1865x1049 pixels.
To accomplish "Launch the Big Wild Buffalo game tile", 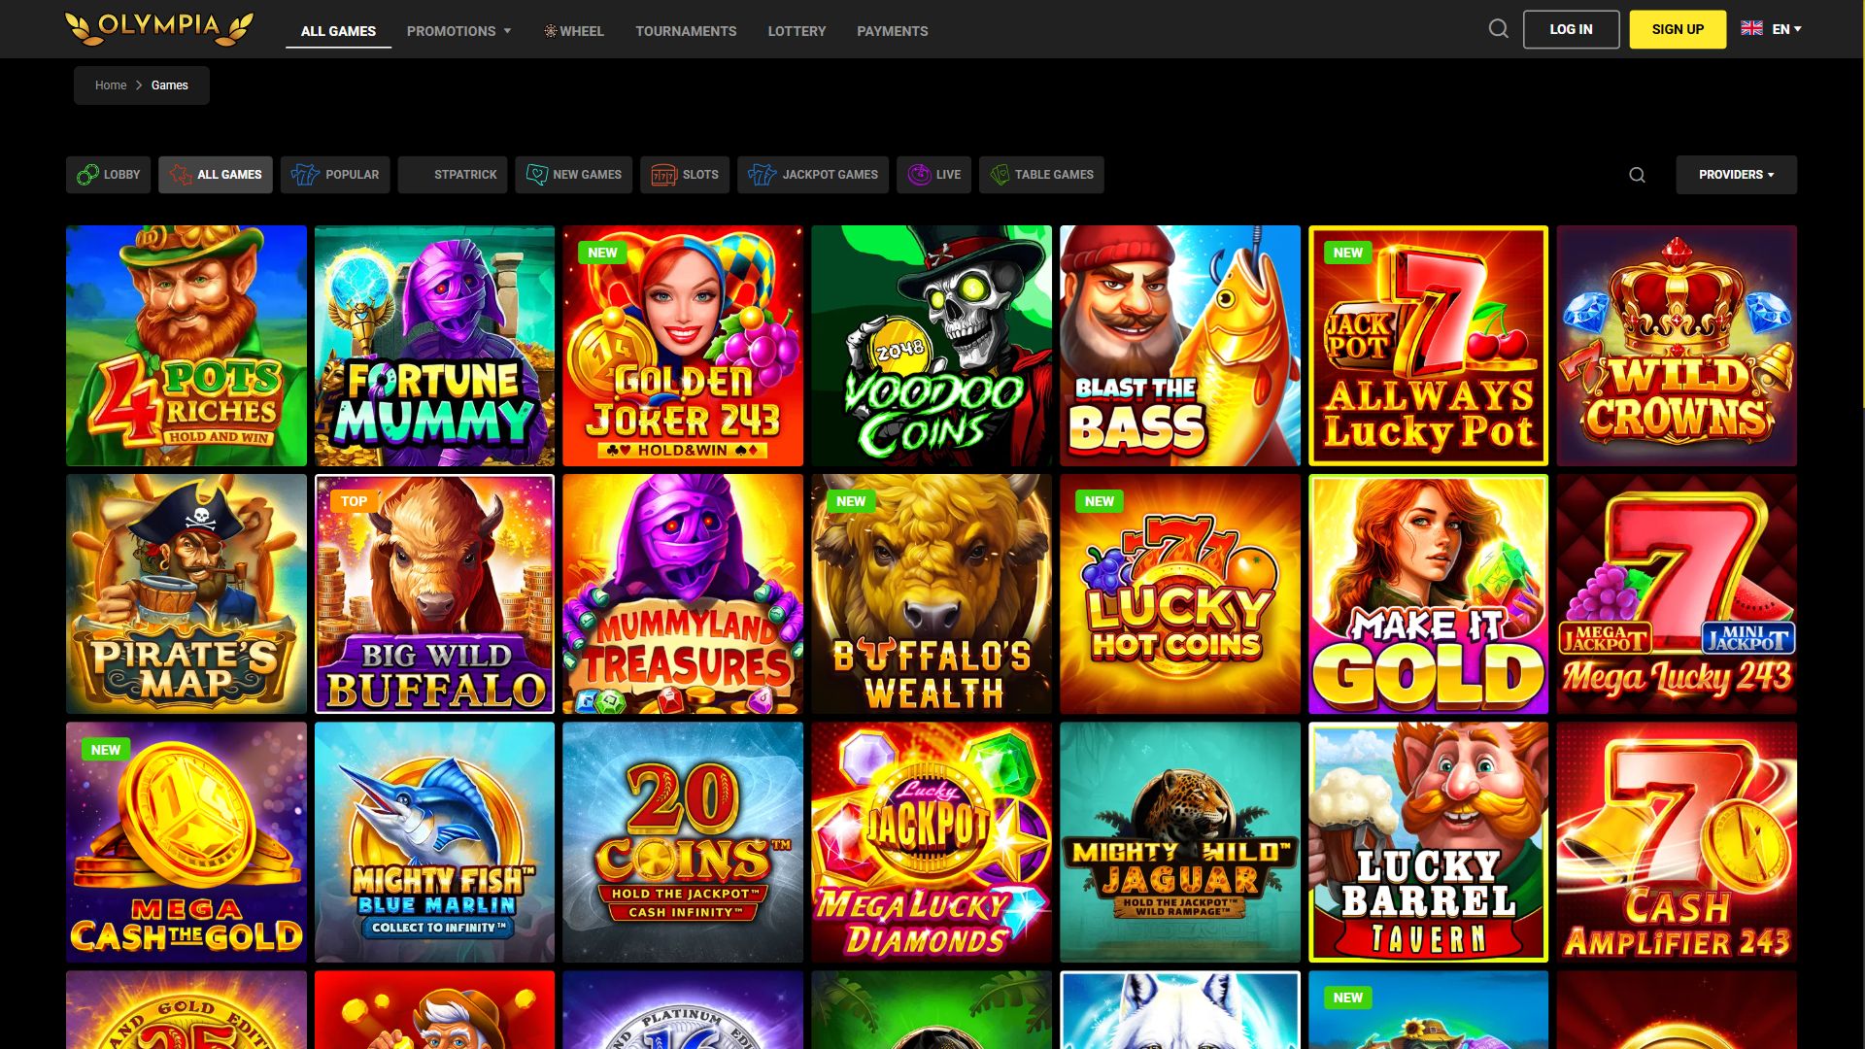I will point(434,593).
